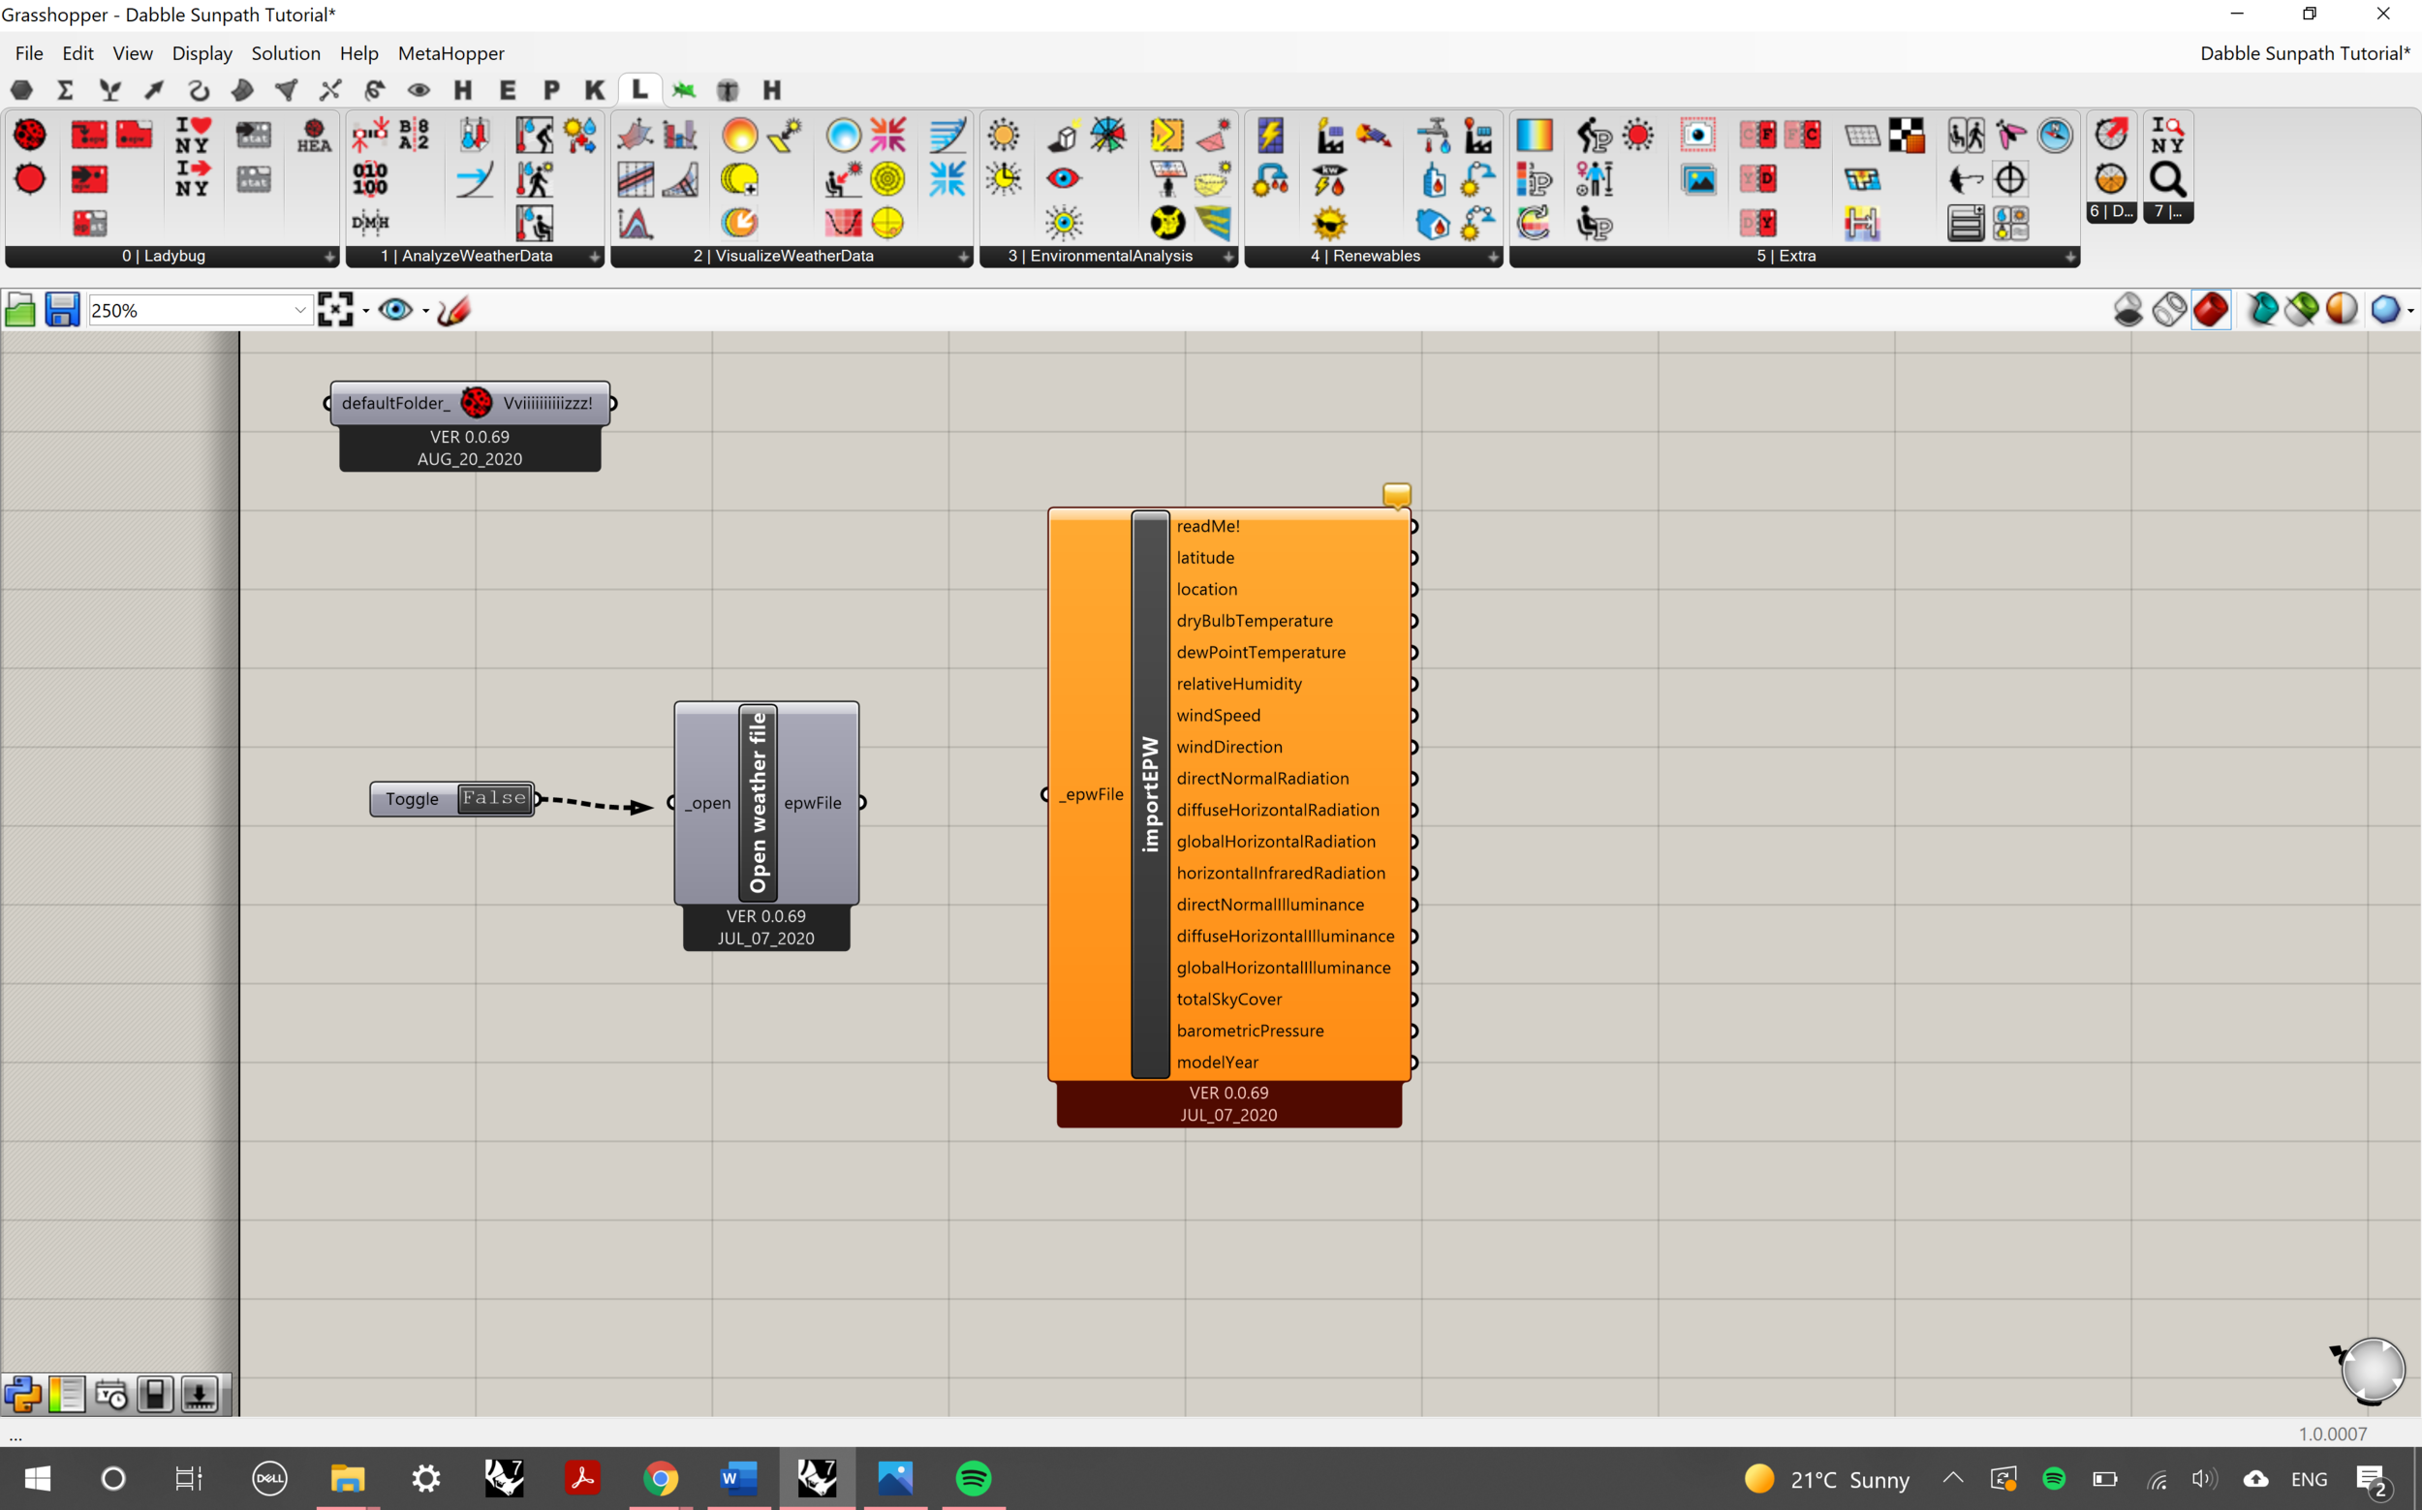Click the crosshair target icon in Extra
The height and width of the screenshot is (1510, 2422).
[2009, 179]
